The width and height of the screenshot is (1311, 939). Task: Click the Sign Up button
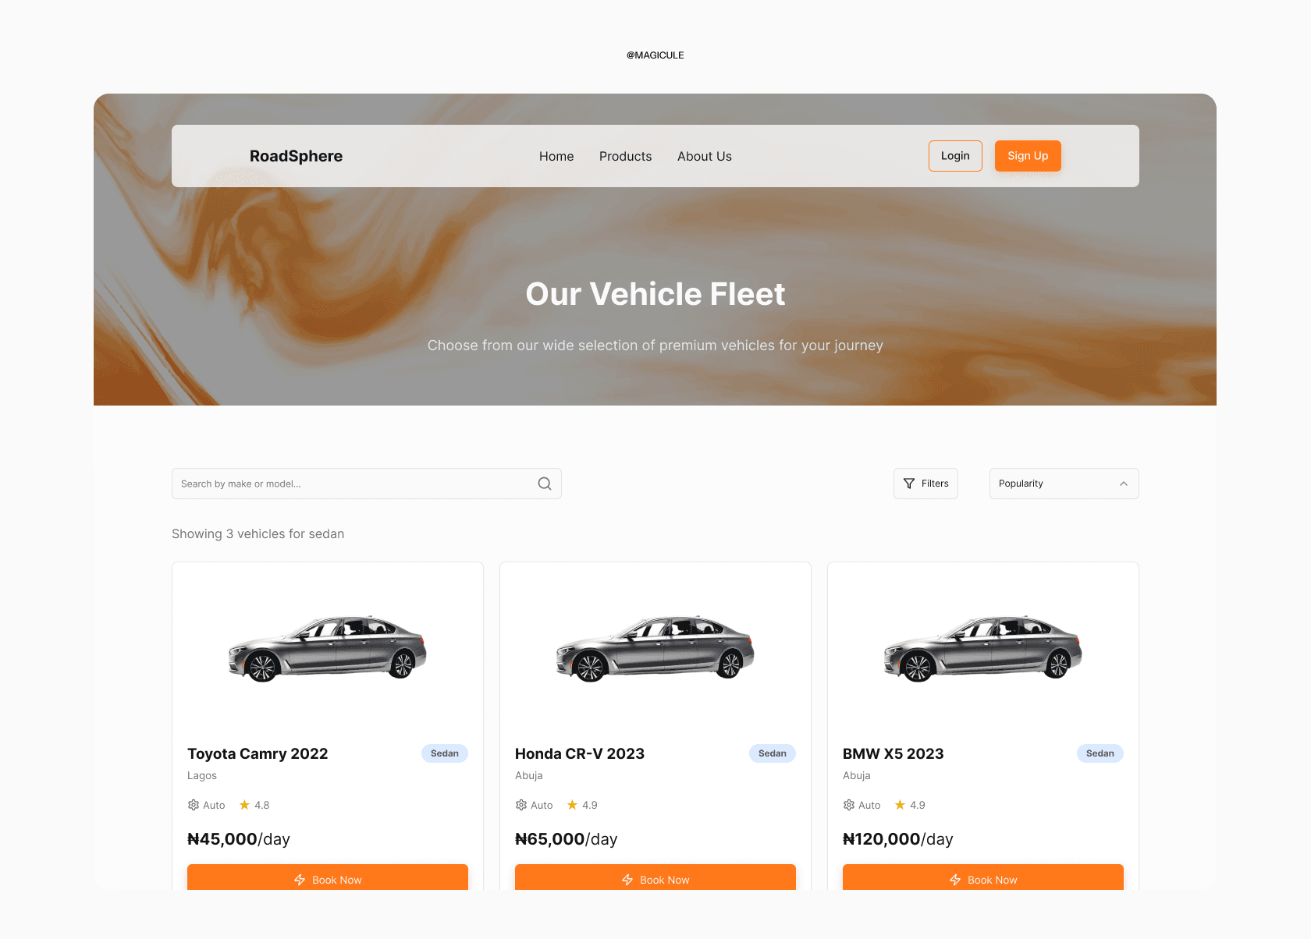tap(1028, 156)
